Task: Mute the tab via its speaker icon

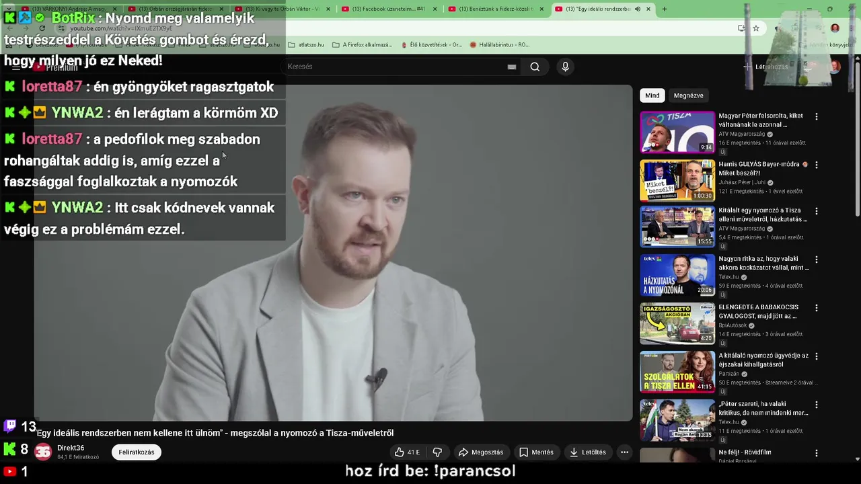Action: (637, 9)
